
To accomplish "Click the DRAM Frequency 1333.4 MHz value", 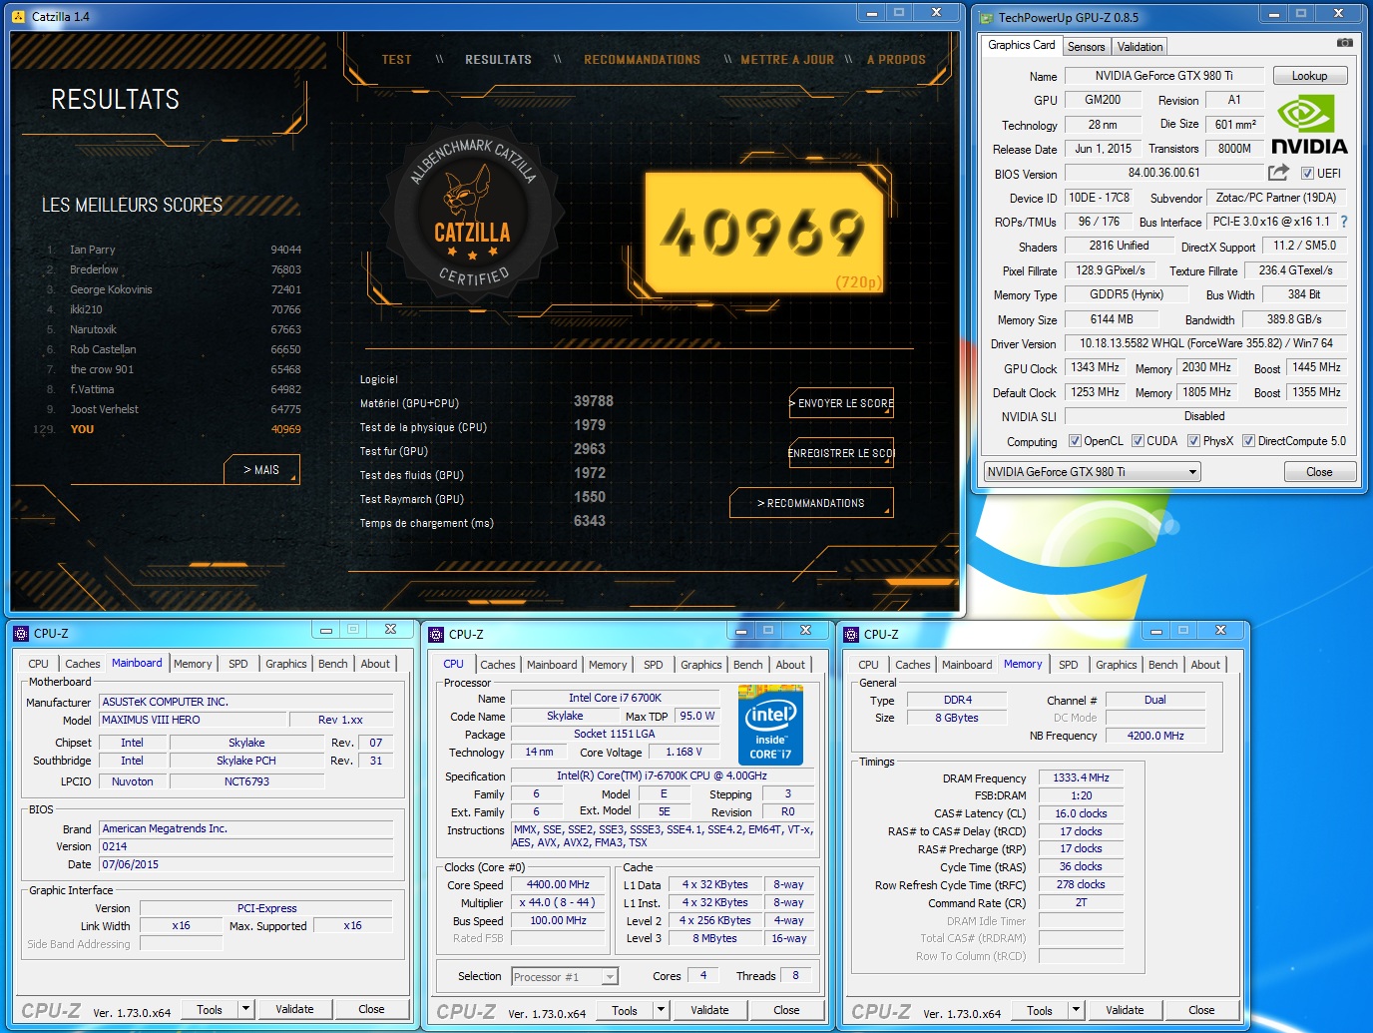I will [x=1081, y=777].
